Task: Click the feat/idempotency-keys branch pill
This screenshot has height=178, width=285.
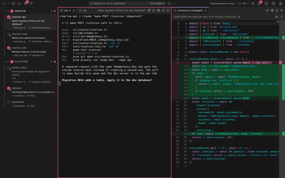Action: pyautogui.click(x=222, y=4)
